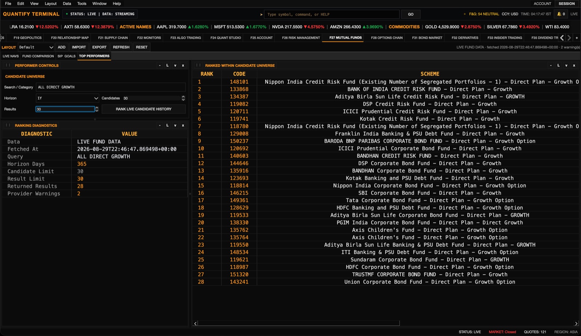The height and width of the screenshot is (336, 581).
Task: Click right arrow of horizontal scrollbar
Action: click(x=576, y=323)
